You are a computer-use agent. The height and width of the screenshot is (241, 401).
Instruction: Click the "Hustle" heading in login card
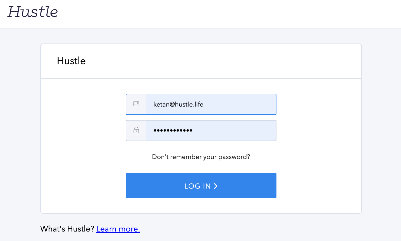pyautogui.click(x=71, y=61)
